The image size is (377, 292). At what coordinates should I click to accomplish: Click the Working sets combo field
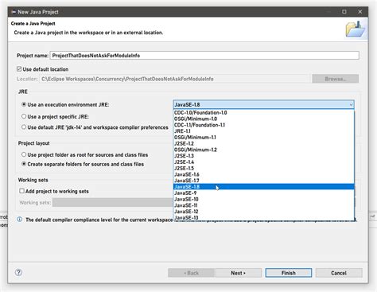113,202
